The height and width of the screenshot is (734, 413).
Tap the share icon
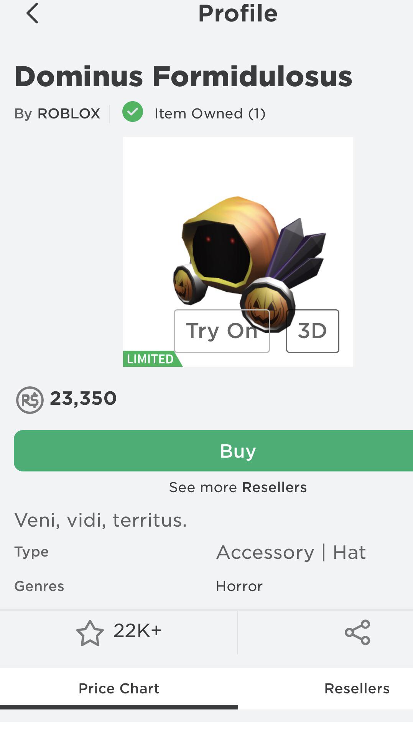(357, 632)
